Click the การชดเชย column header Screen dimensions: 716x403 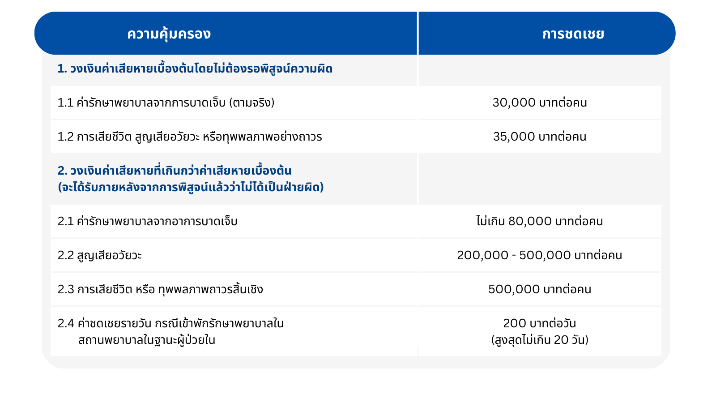(573, 34)
